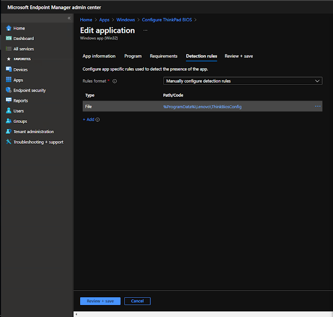The width and height of the screenshot is (333, 317).
Task: Open the Devices sidebar entry
Action: 20,70
